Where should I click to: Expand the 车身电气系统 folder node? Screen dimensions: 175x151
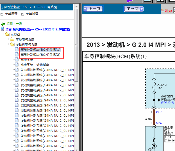coord(7,39)
